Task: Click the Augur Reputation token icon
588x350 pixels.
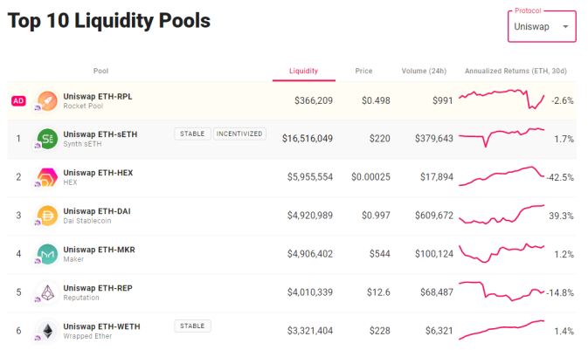Action: (x=48, y=292)
